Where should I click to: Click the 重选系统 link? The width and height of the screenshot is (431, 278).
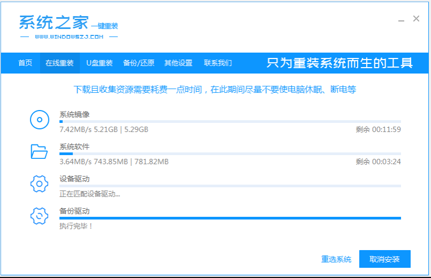[336, 259]
